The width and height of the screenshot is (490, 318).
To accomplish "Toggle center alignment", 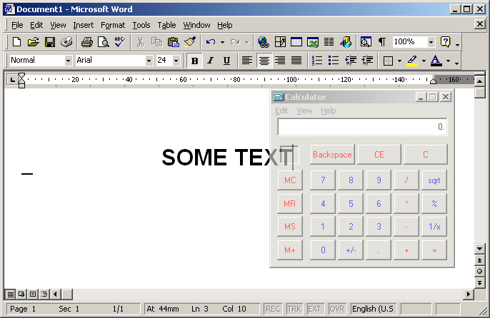I will click(x=264, y=60).
